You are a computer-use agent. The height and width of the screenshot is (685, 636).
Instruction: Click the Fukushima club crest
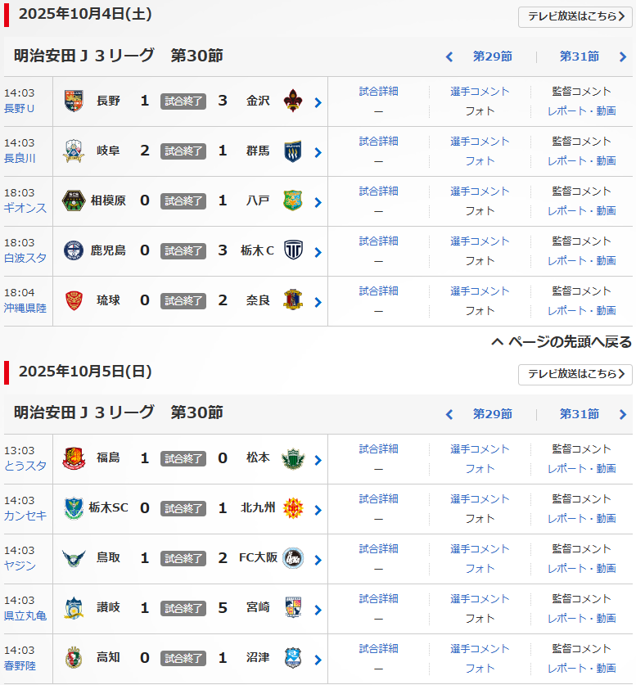(x=74, y=458)
